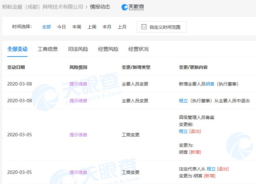Click 工商变更 in the 高级管理人员备案 row
Screen dimensions: 256x184
tap(130, 135)
